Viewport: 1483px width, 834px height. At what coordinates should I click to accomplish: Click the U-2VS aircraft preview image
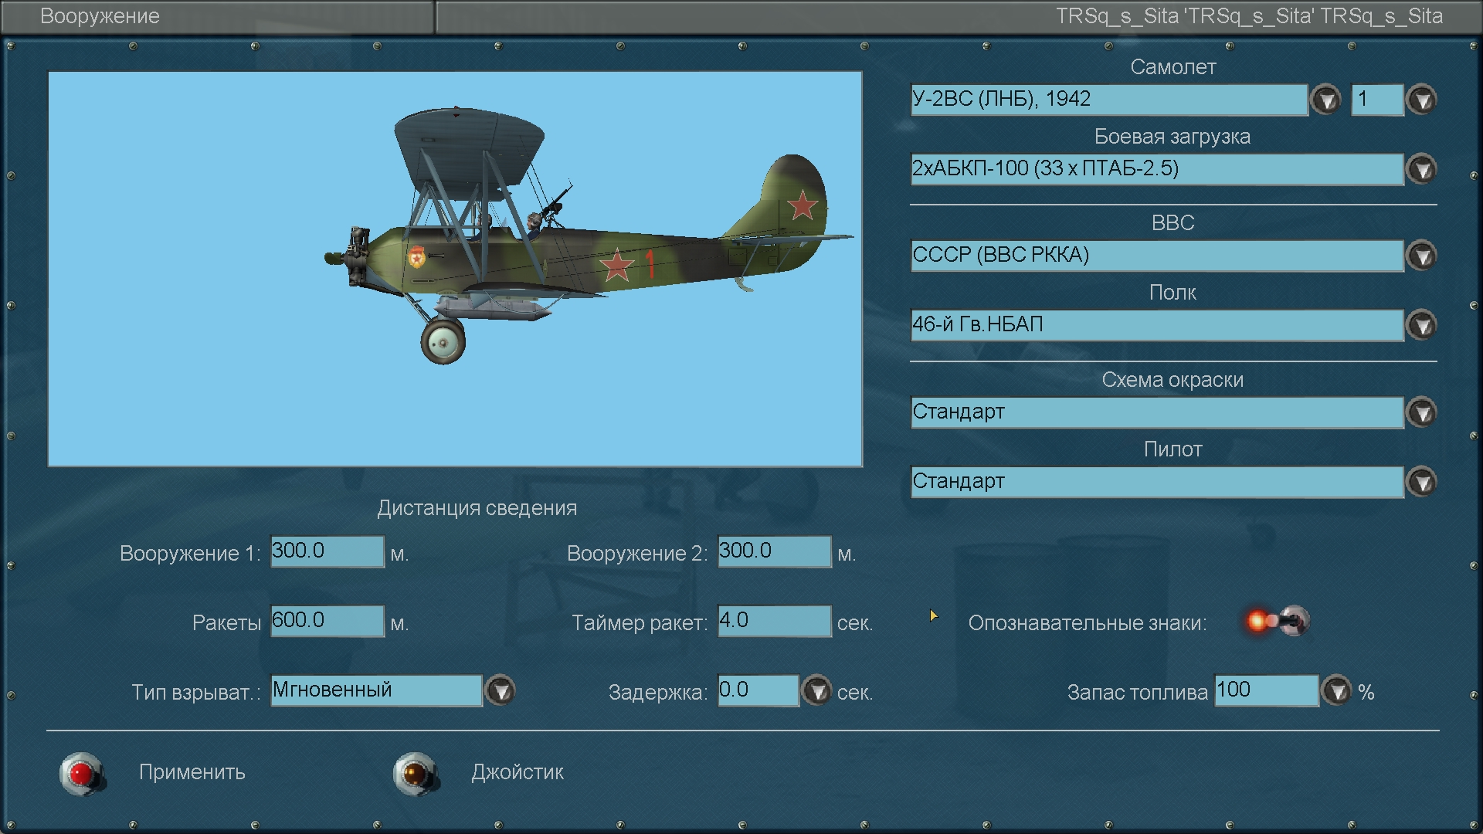455,269
